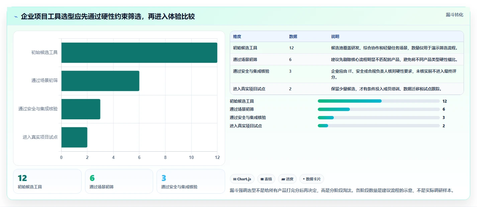Click the value 12 in the table
This screenshot has height=207, width=477.
click(x=292, y=48)
